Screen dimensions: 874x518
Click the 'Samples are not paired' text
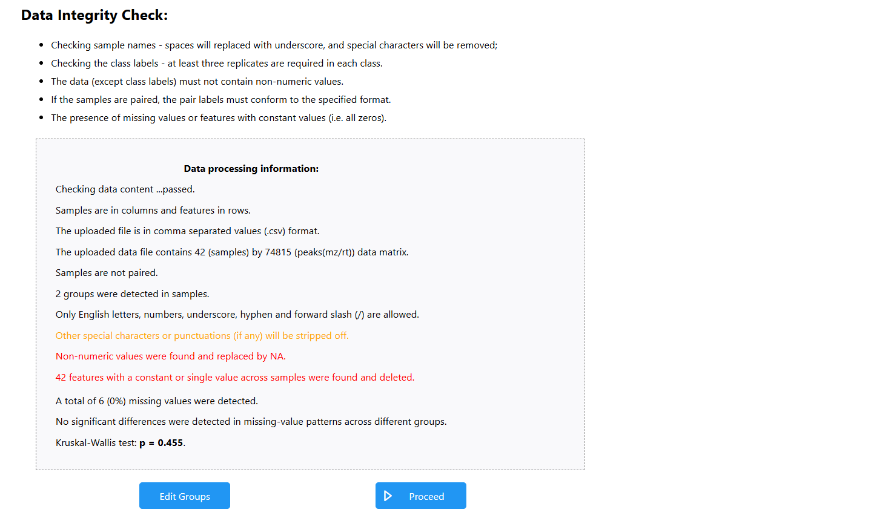pos(107,273)
